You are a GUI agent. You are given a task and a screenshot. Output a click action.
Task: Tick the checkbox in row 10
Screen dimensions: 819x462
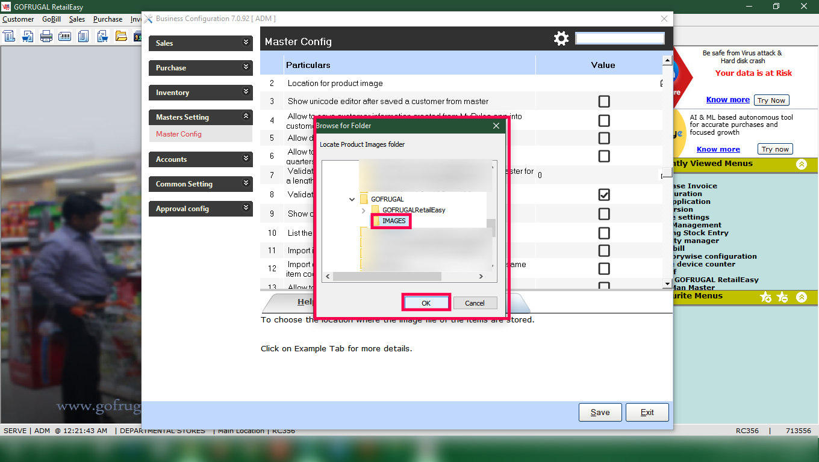point(604,233)
